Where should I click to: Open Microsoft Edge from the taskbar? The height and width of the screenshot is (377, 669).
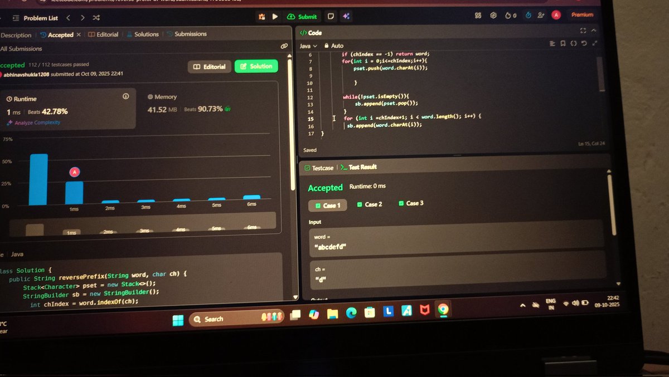(x=351, y=312)
